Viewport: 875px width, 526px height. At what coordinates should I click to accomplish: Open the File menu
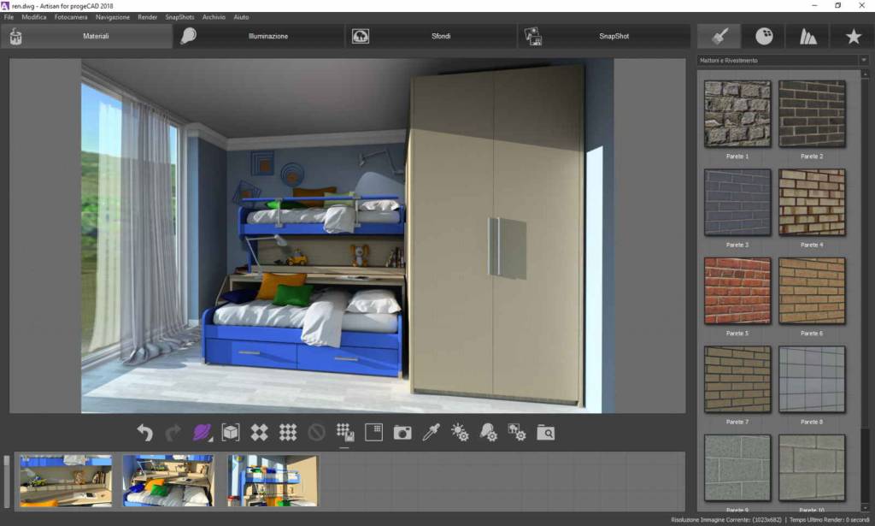click(x=9, y=17)
